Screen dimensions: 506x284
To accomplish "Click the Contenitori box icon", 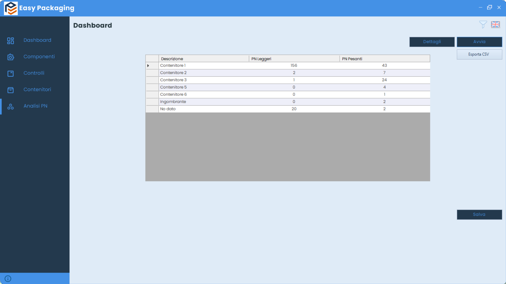I will 11,90.
